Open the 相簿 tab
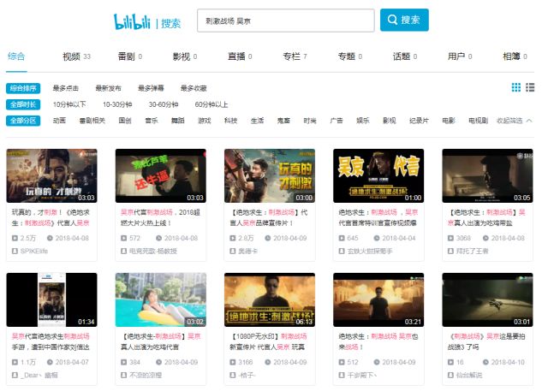Image resolution: width=548 pixels, height=391 pixels. [515, 56]
